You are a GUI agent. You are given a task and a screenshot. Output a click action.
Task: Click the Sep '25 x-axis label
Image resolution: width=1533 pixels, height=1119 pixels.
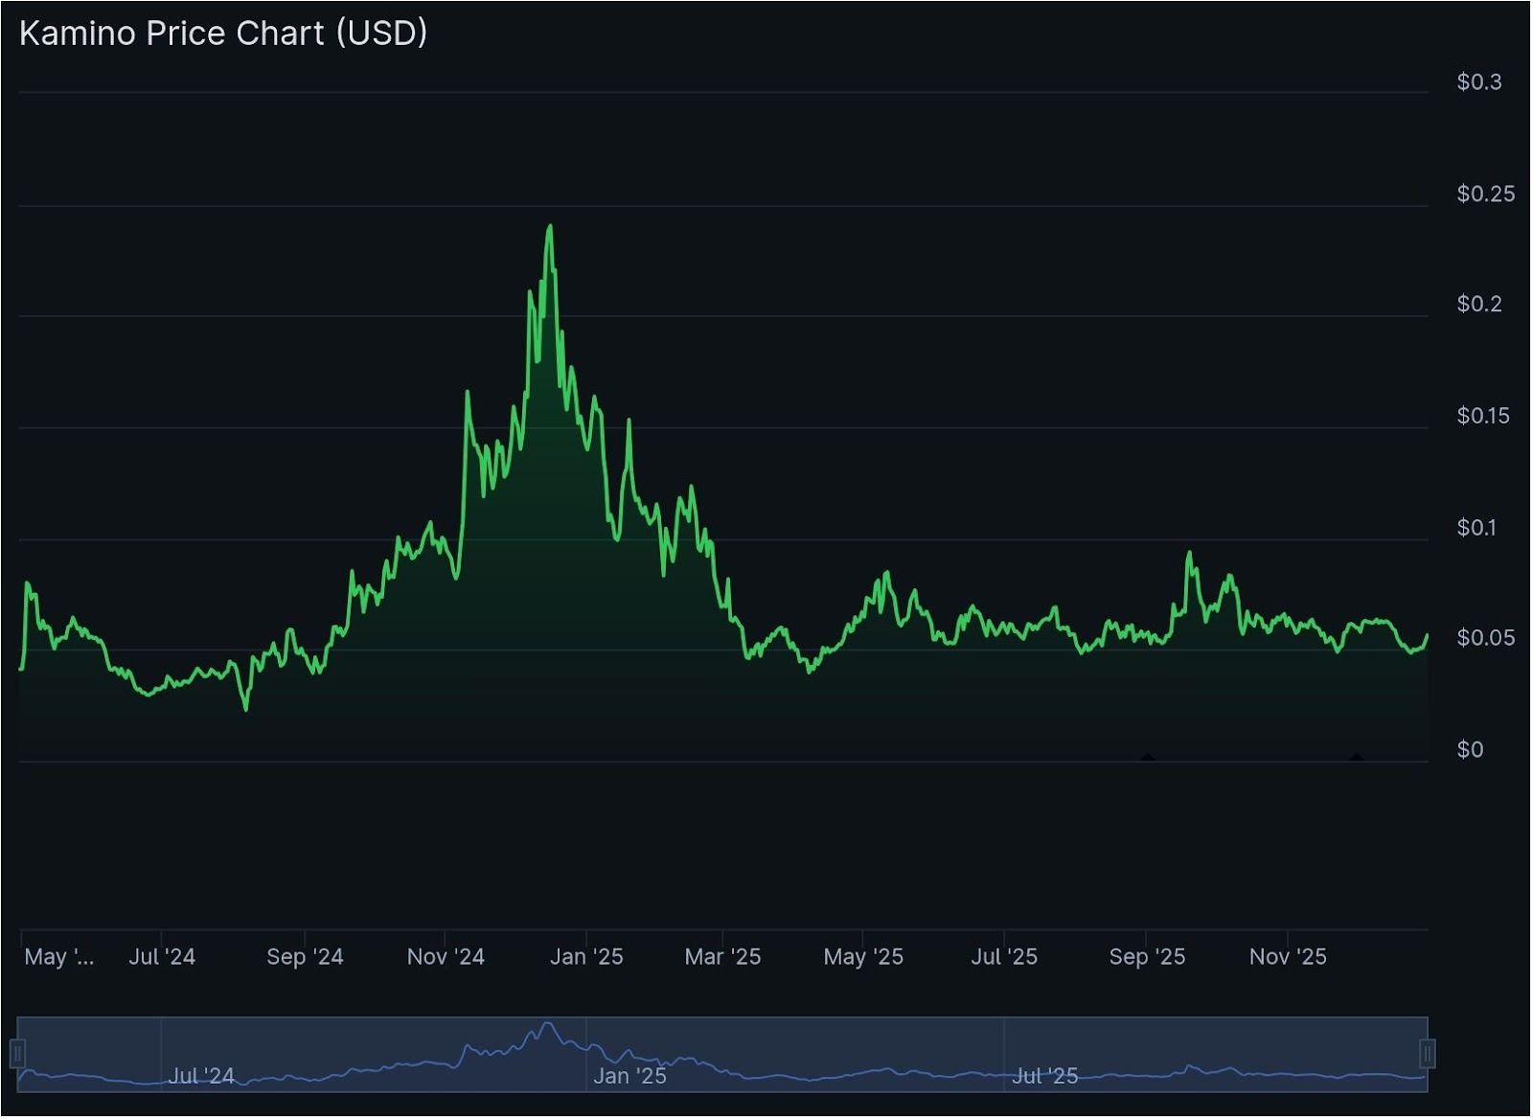coord(1147,957)
